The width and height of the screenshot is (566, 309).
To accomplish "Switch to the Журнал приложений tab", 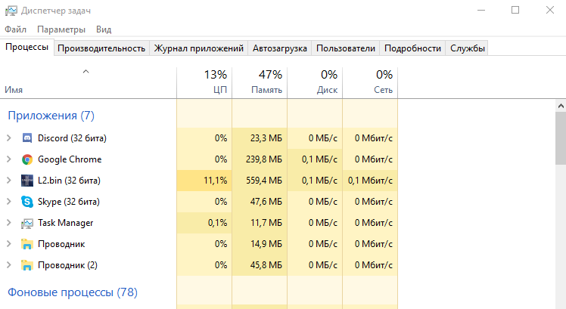I will point(198,48).
